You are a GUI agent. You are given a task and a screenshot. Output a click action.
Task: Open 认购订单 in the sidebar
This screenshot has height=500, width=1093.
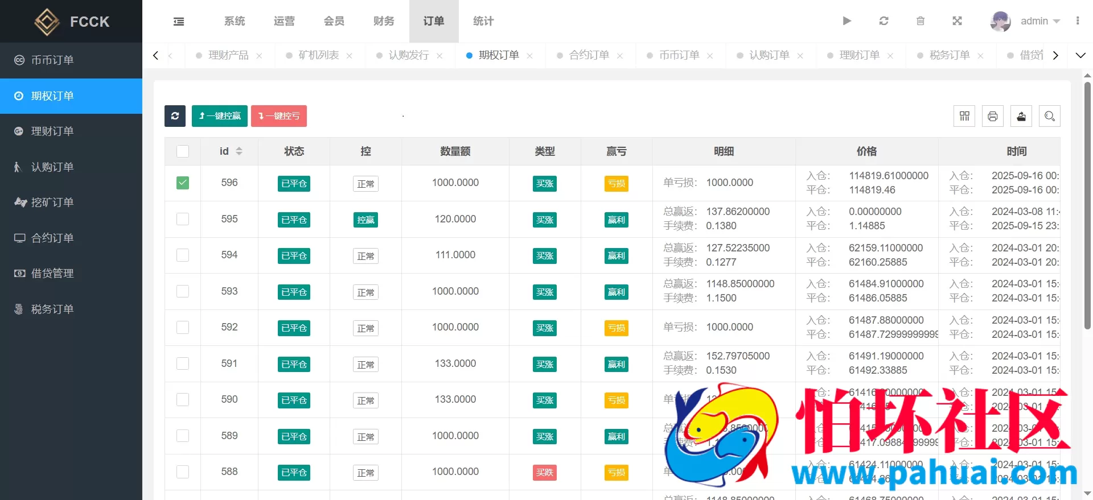(71, 167)
